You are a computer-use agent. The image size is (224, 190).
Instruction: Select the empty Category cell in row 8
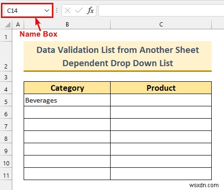67,137
